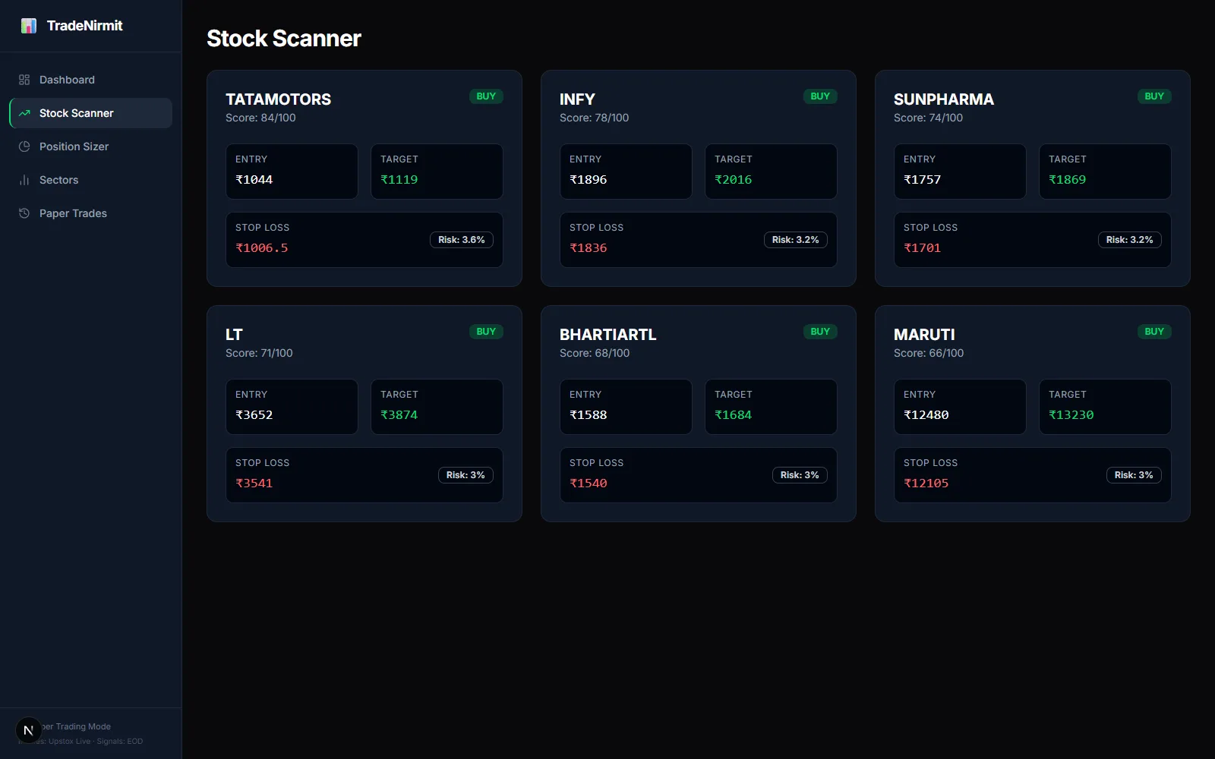Click entry price ₹12480
The width and height of the screenshot is (1215, 759).
coord(926,415)
